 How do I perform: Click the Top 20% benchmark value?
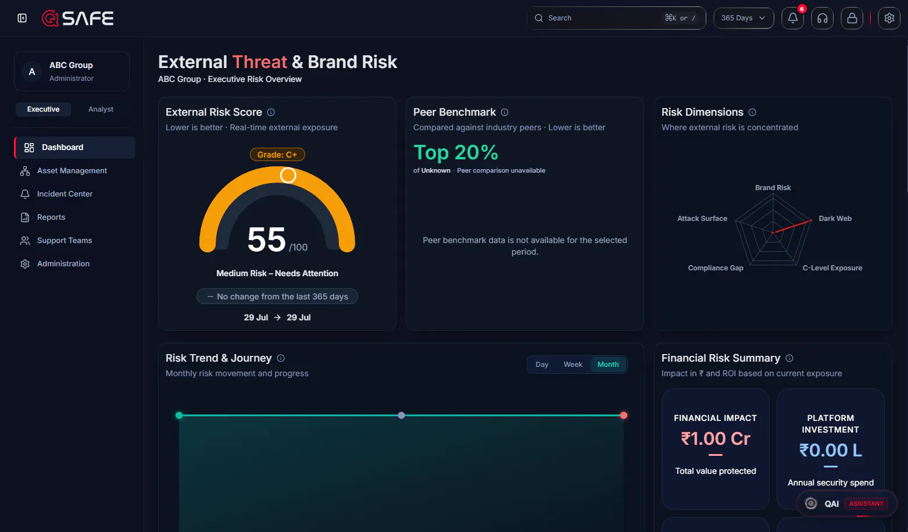tap(456, 152)
